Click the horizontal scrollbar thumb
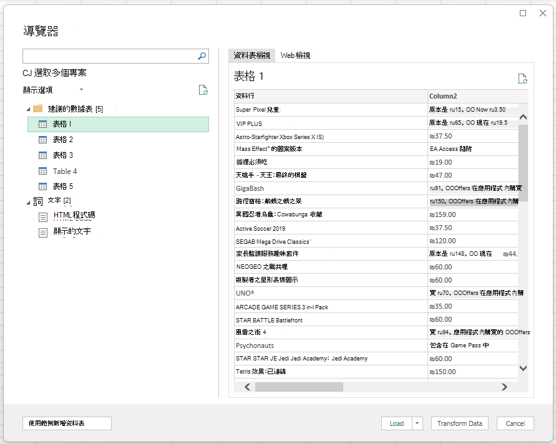 [x=299, y=387]
